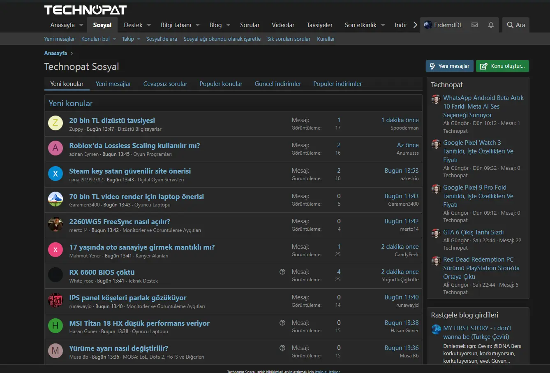The image size is (550, 373).
Task: Open GTA 6 Çıkış Tarihi Sızdı article
Action: (x=474, y=232)
